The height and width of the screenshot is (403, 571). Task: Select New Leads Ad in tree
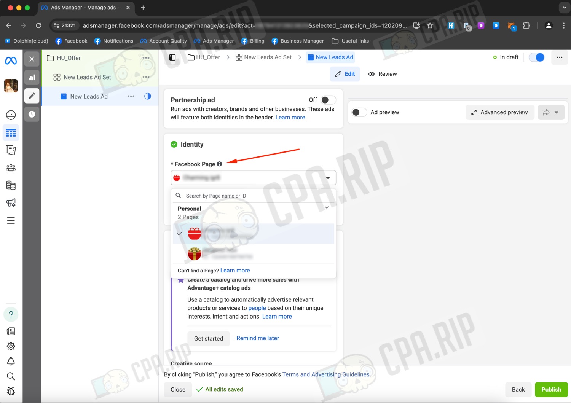[x=89, y=96]
